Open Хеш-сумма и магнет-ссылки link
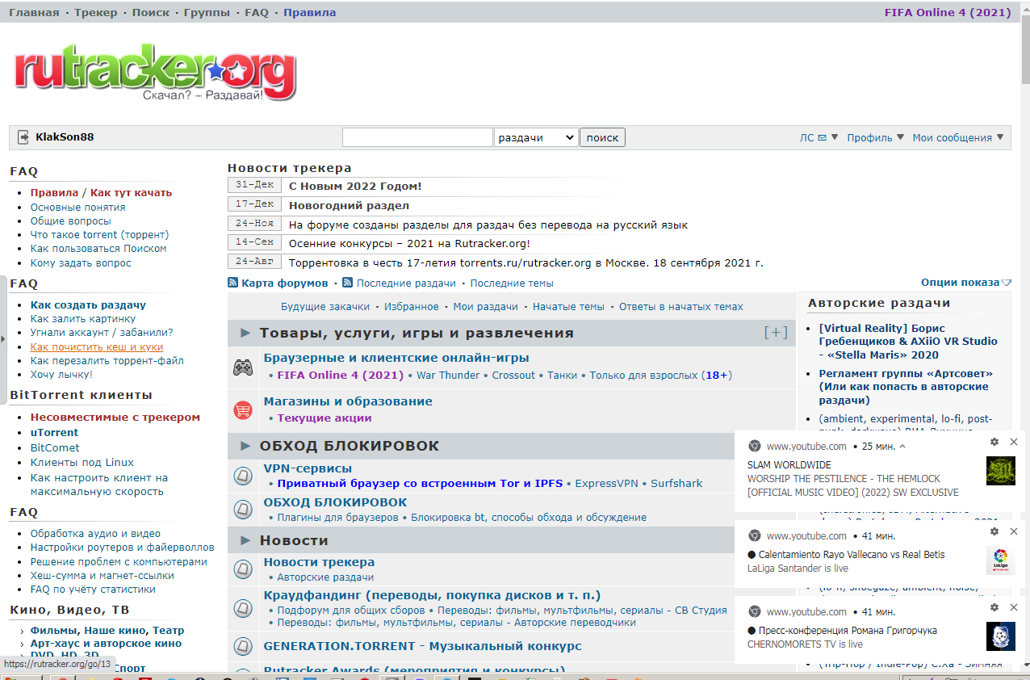This screenshot has height=680, width=1030. (103, 576)
